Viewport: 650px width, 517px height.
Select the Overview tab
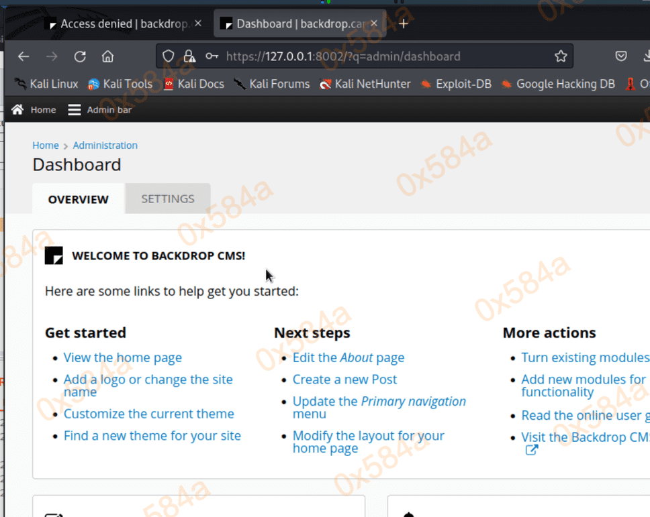(x=78, y=199)
